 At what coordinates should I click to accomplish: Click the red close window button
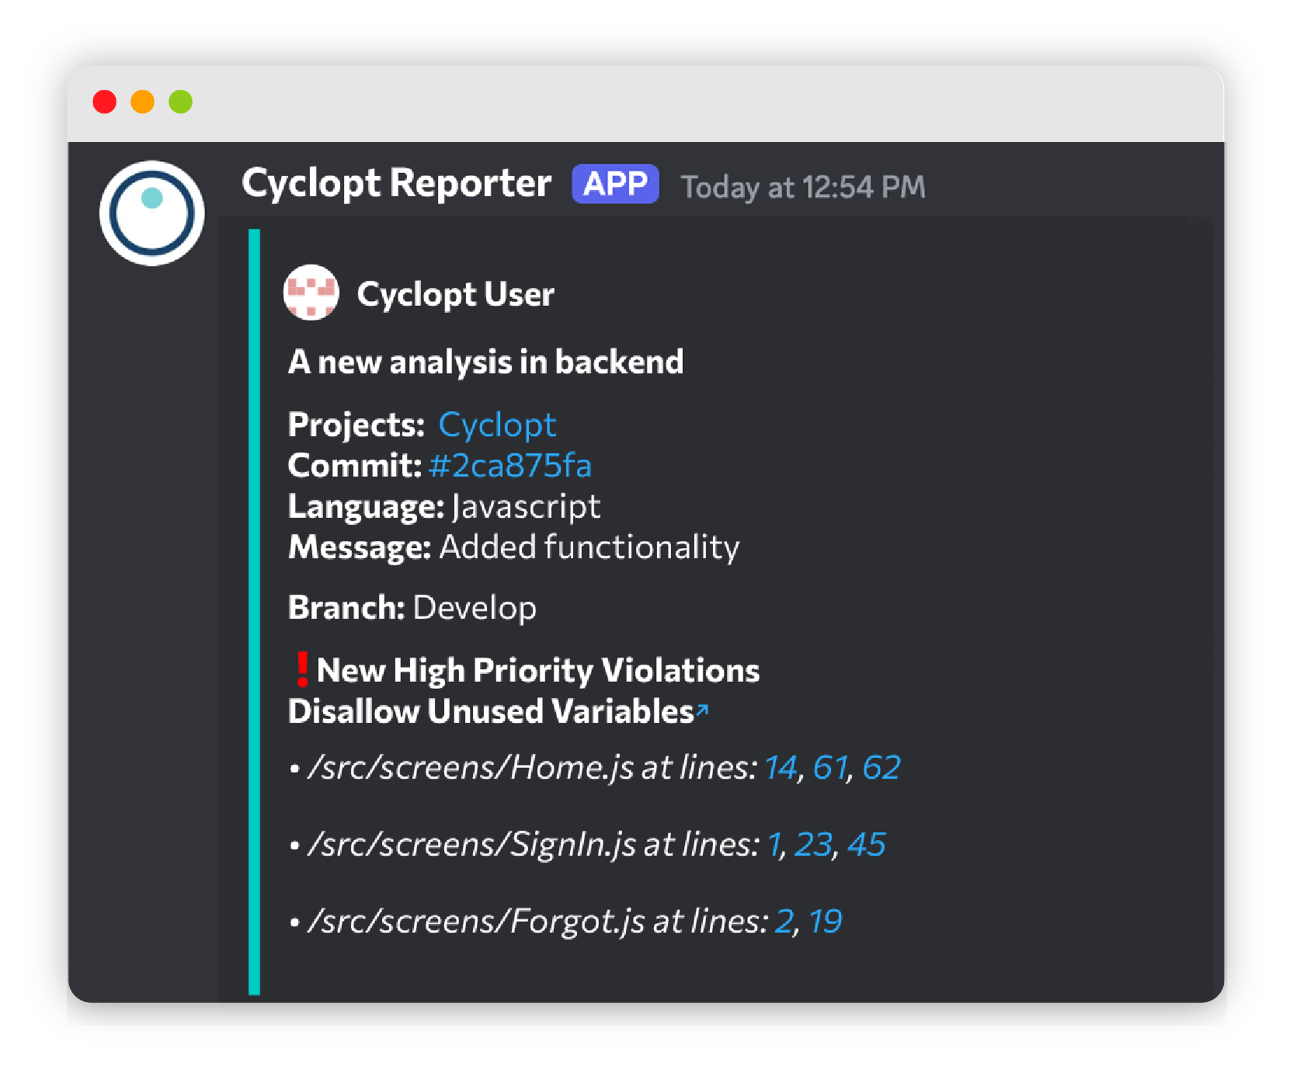105,101
